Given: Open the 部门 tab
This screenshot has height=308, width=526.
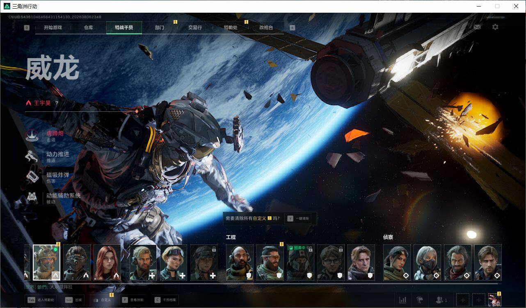Looking at the screenshot, I should point(160,27).
